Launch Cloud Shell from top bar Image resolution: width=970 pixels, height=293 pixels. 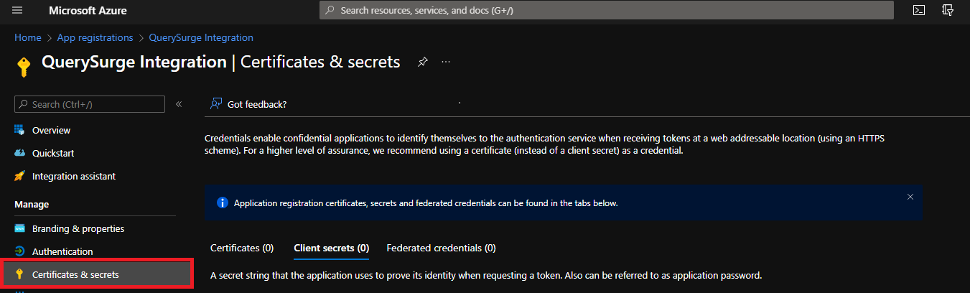click(x=918, y=10)
